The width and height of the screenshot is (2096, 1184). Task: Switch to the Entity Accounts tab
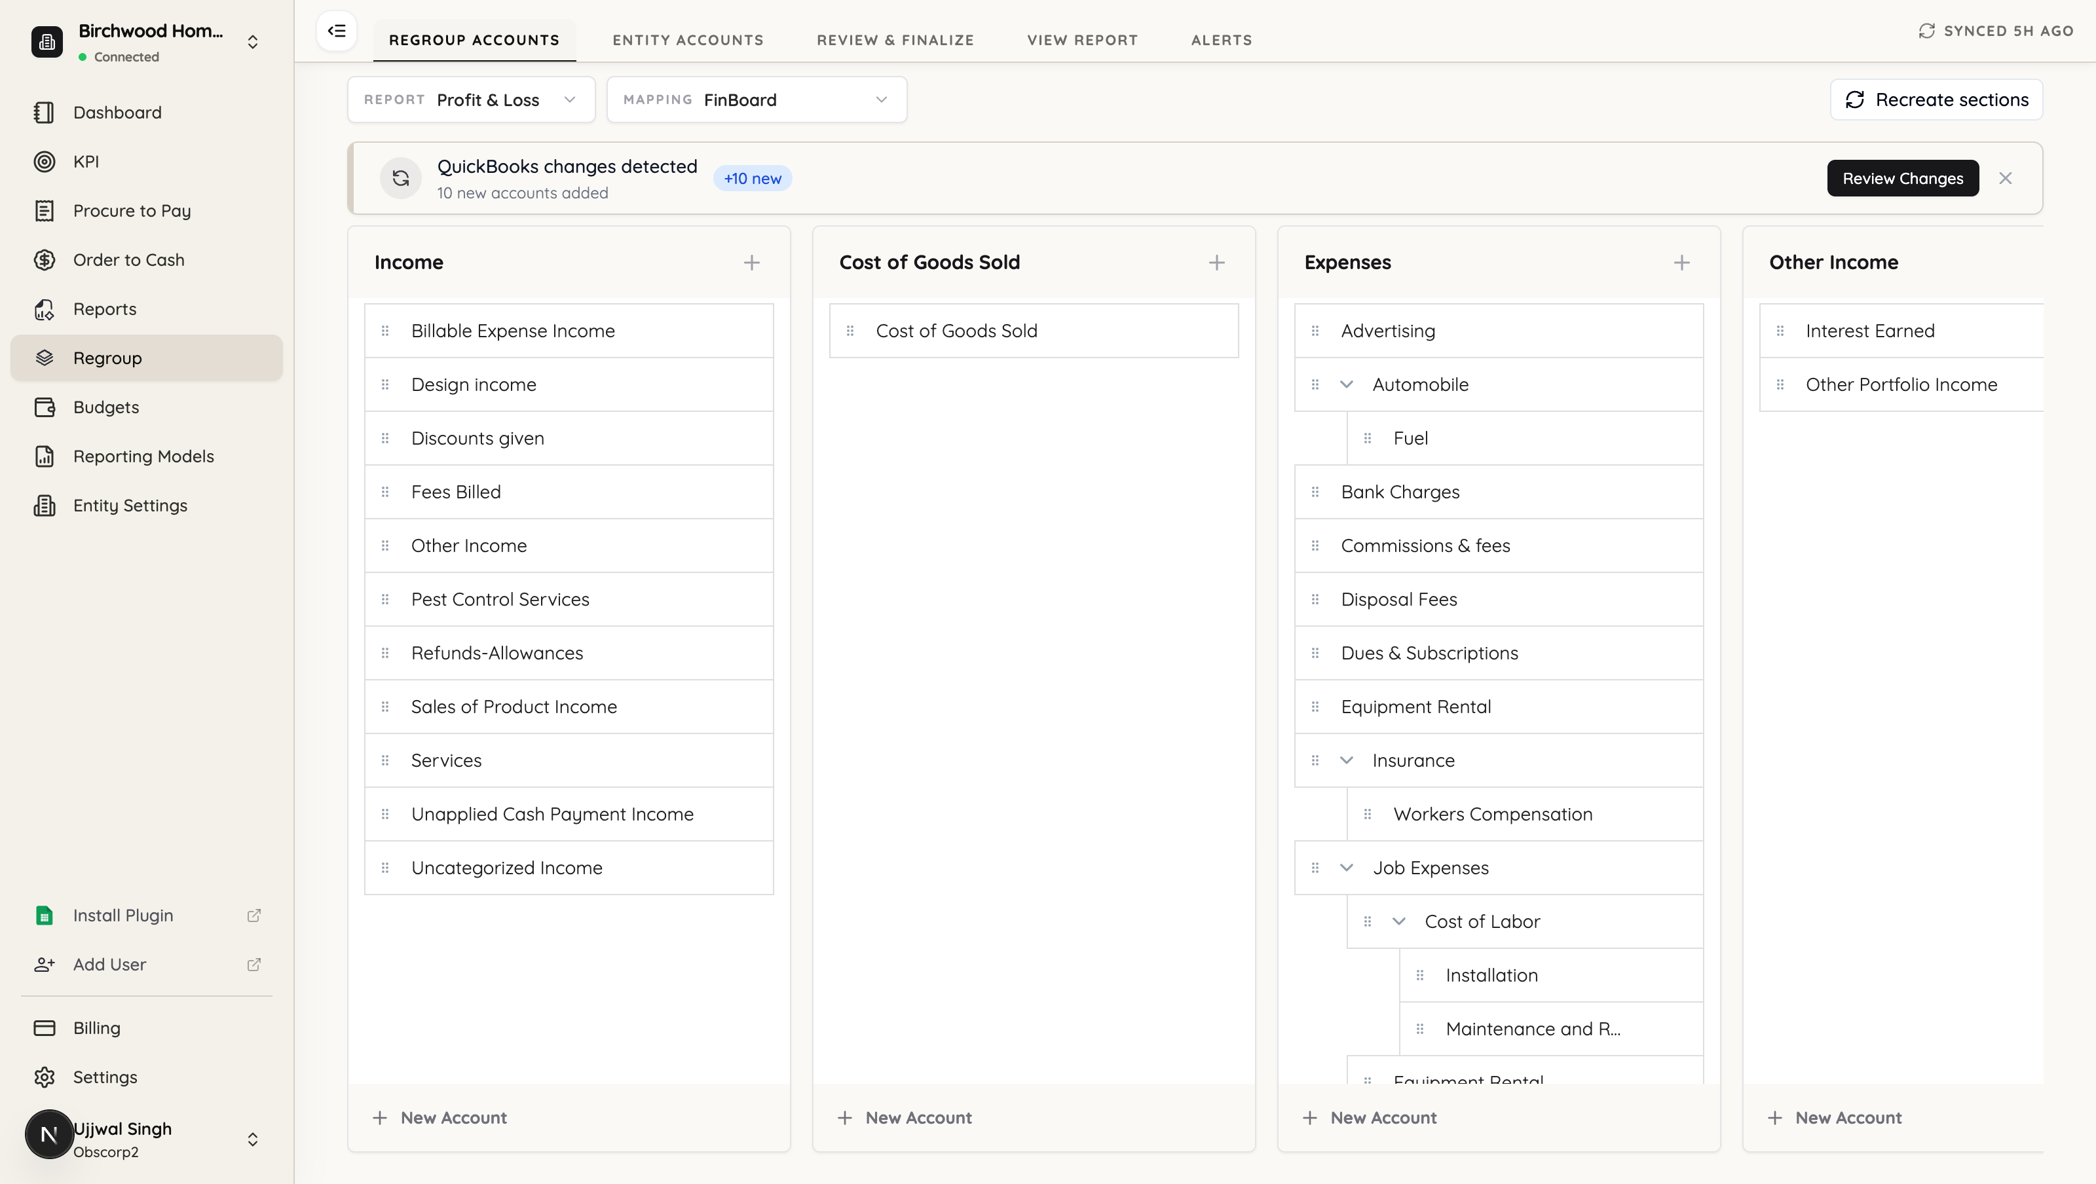point(688,40)
